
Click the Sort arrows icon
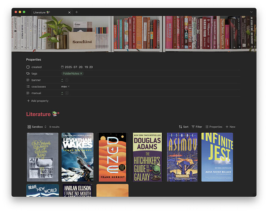[x=180, y=127]
